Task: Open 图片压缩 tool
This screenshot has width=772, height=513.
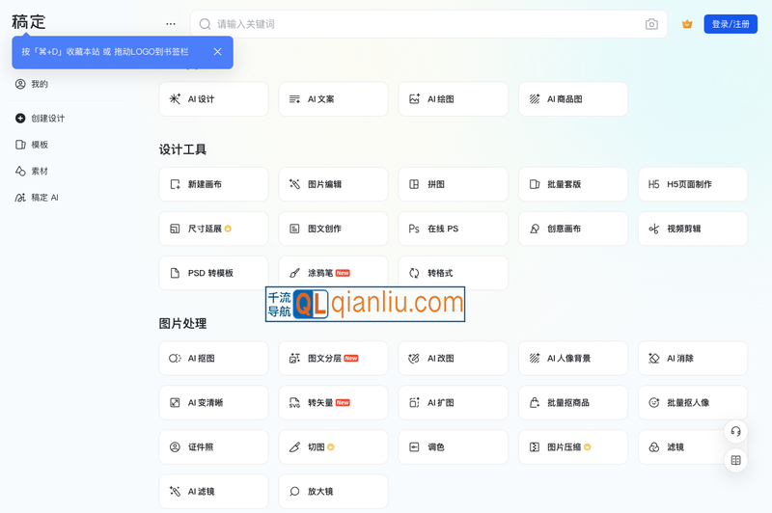Action: tap(573, 447)
